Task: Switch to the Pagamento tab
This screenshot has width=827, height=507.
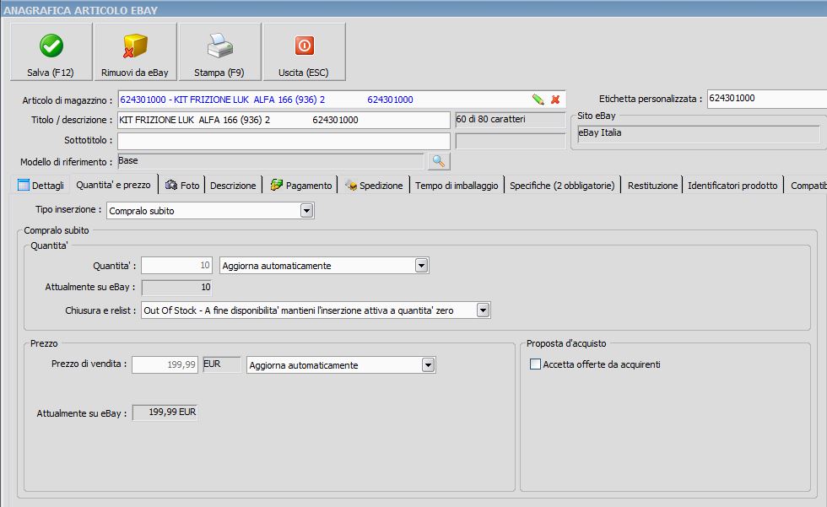Action: [301, 186]
